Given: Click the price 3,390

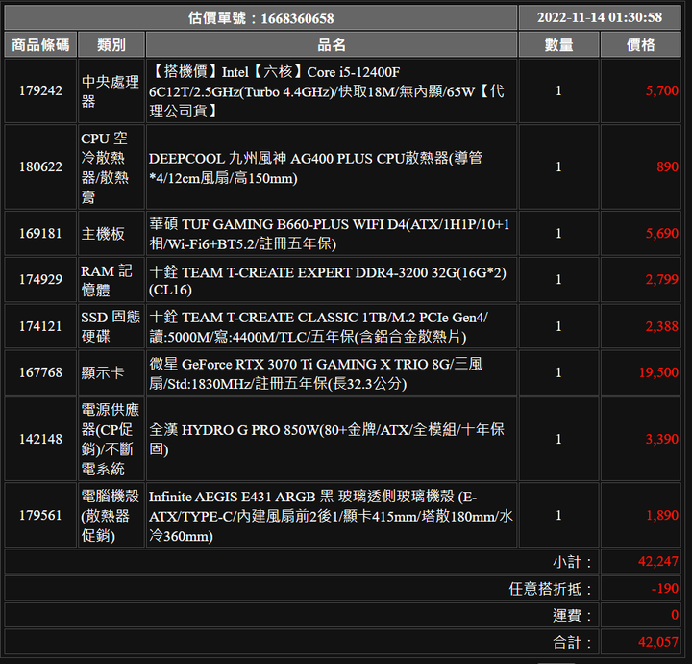Looking at the screenshot, I should point(661,439).
